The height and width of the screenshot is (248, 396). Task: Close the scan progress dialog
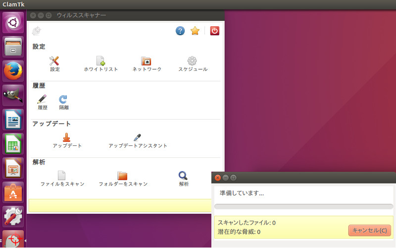click(x=218, y=178)
